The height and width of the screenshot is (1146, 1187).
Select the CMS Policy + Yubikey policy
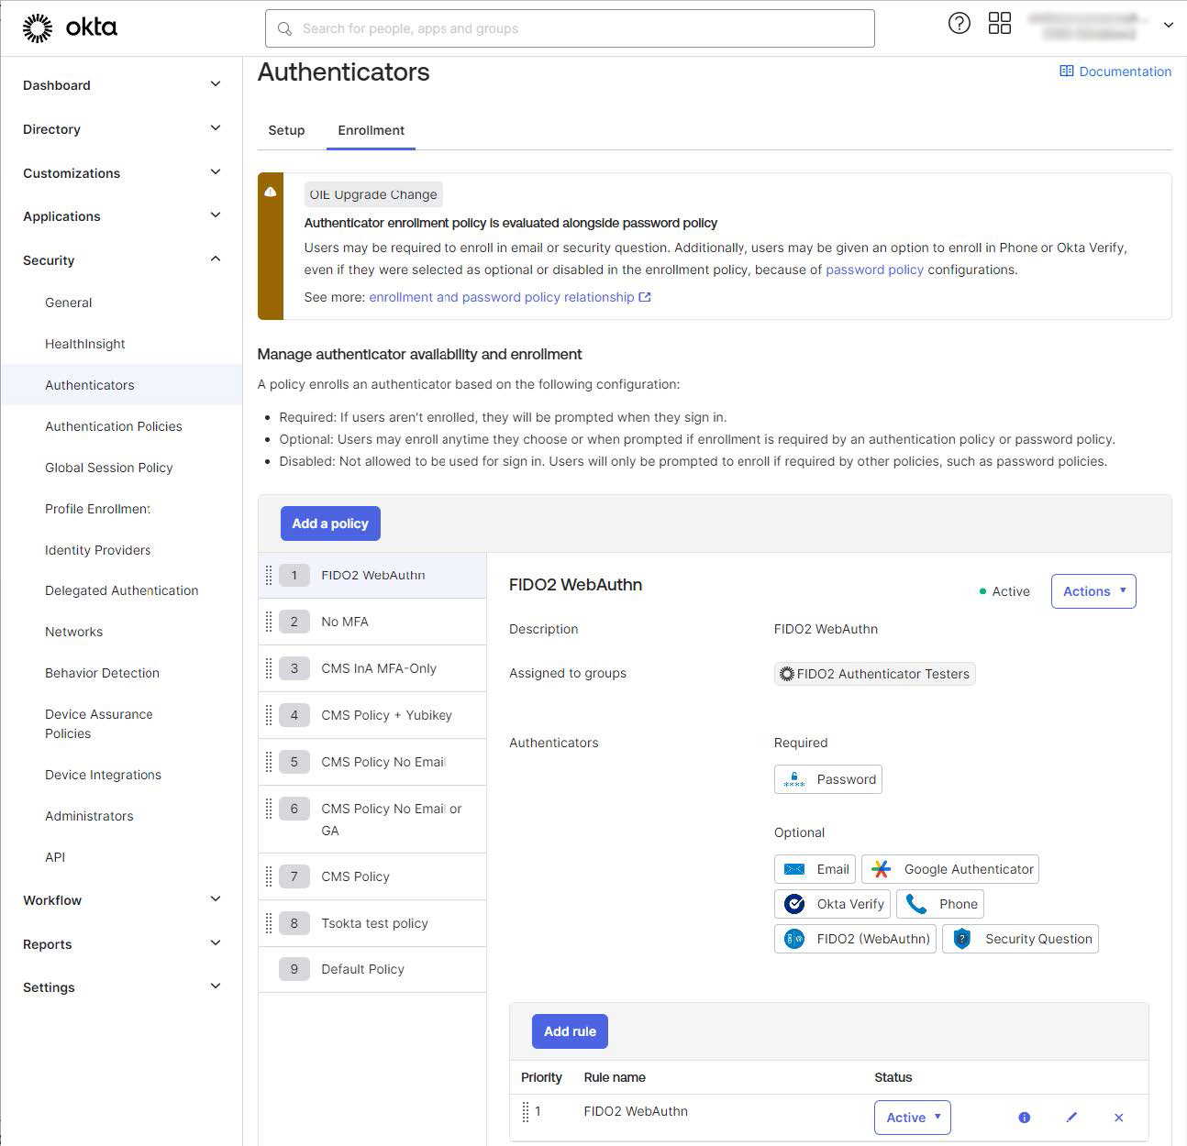coord(386,715)
